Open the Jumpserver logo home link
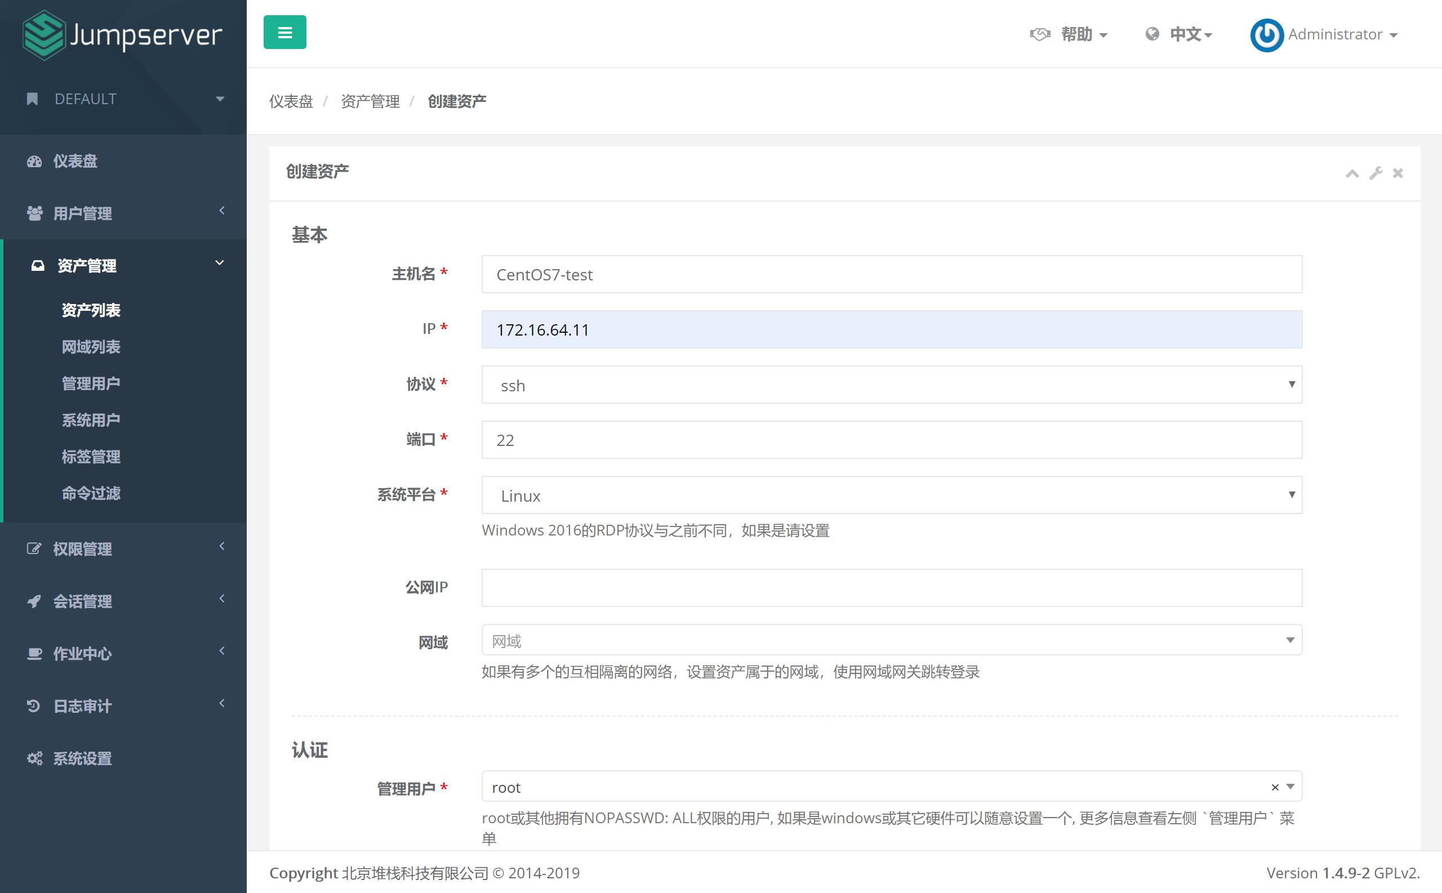This screenshot has width=1442, height=893. pos(122,35)
